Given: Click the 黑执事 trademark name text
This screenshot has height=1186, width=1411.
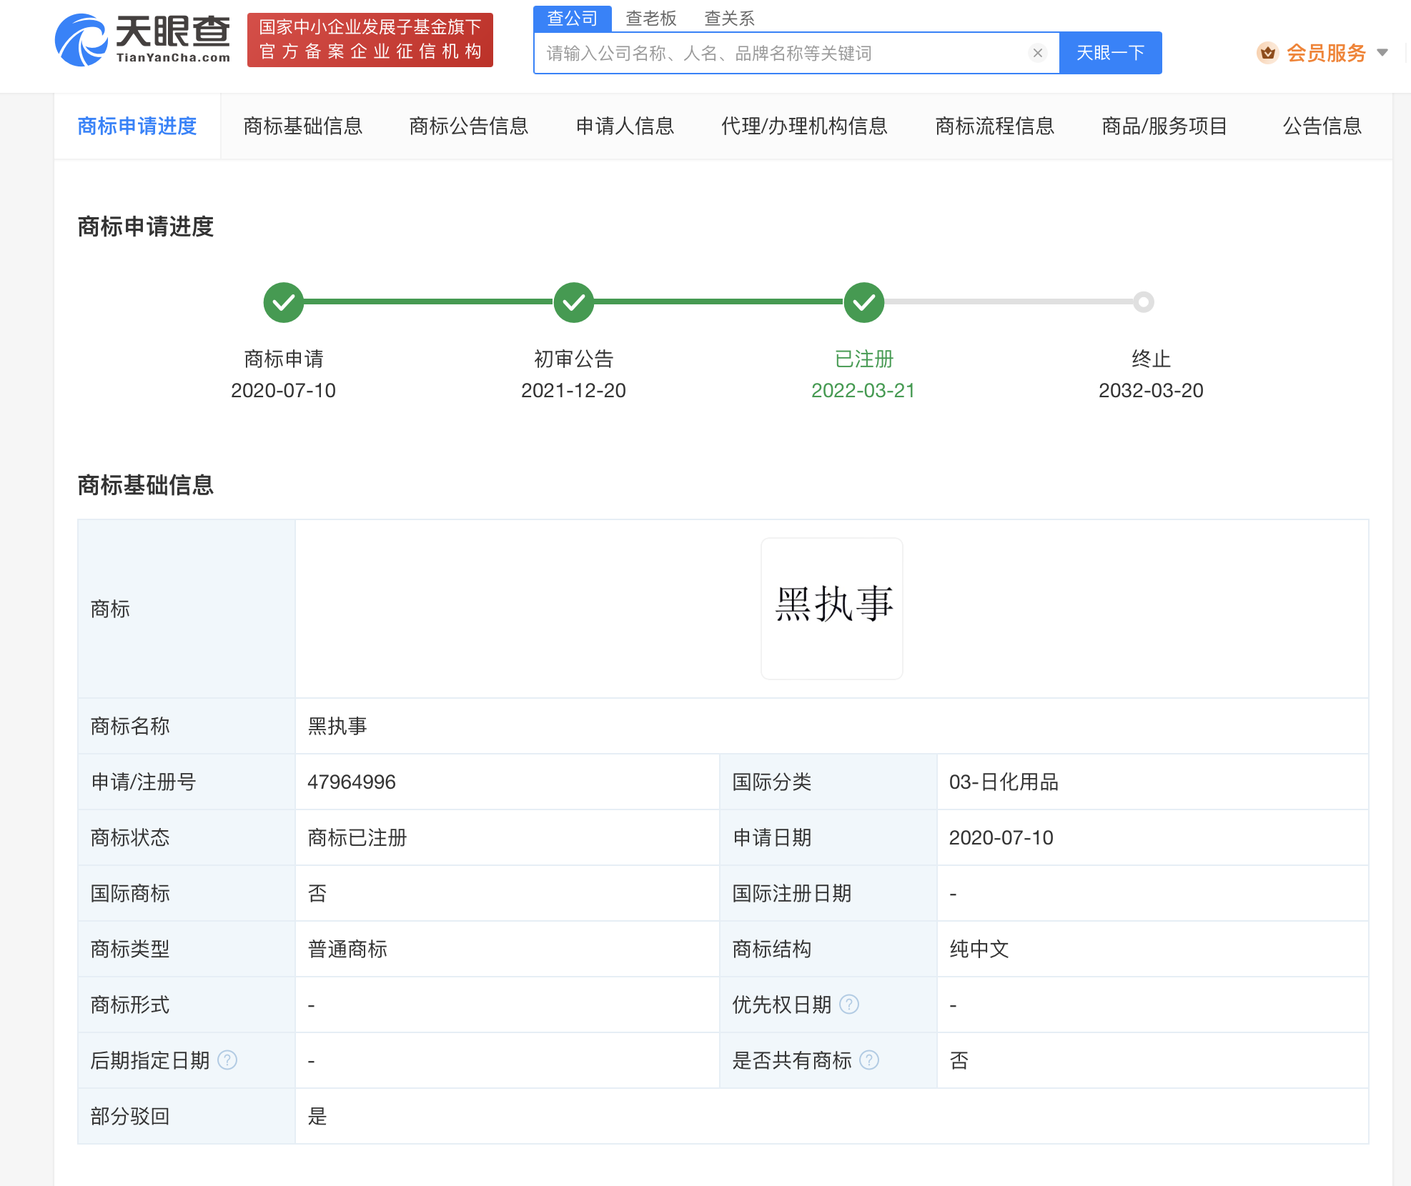Looking at the screenshot, I should 337,726.
